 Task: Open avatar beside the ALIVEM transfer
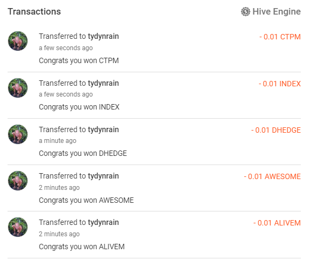(x=18, y=227)
